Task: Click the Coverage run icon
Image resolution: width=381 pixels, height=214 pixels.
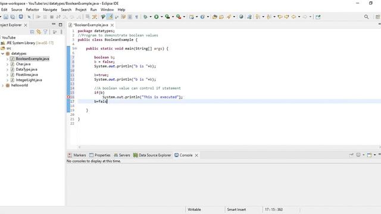Action: pos(167,17)
